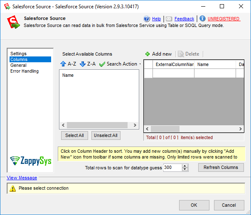251x215 pixels.
Task: Click the rows to scan input showing 300
Action: coord(172,168)
